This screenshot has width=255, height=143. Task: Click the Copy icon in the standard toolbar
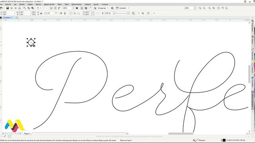click(29, 8)
